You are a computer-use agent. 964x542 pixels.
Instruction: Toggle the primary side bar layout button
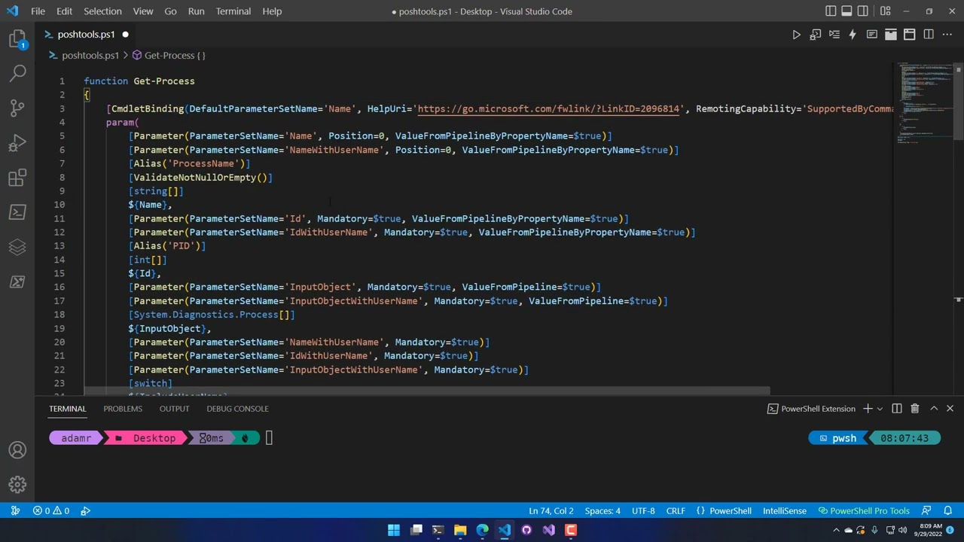click(x=830, y=11)
